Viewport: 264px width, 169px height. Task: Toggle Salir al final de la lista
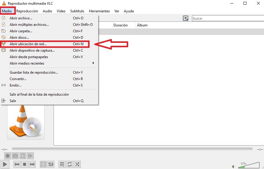pyautogui.click(x=49, y=94)
